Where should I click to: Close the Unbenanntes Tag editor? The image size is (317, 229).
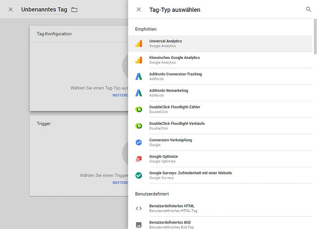click(x=11, y=9)
